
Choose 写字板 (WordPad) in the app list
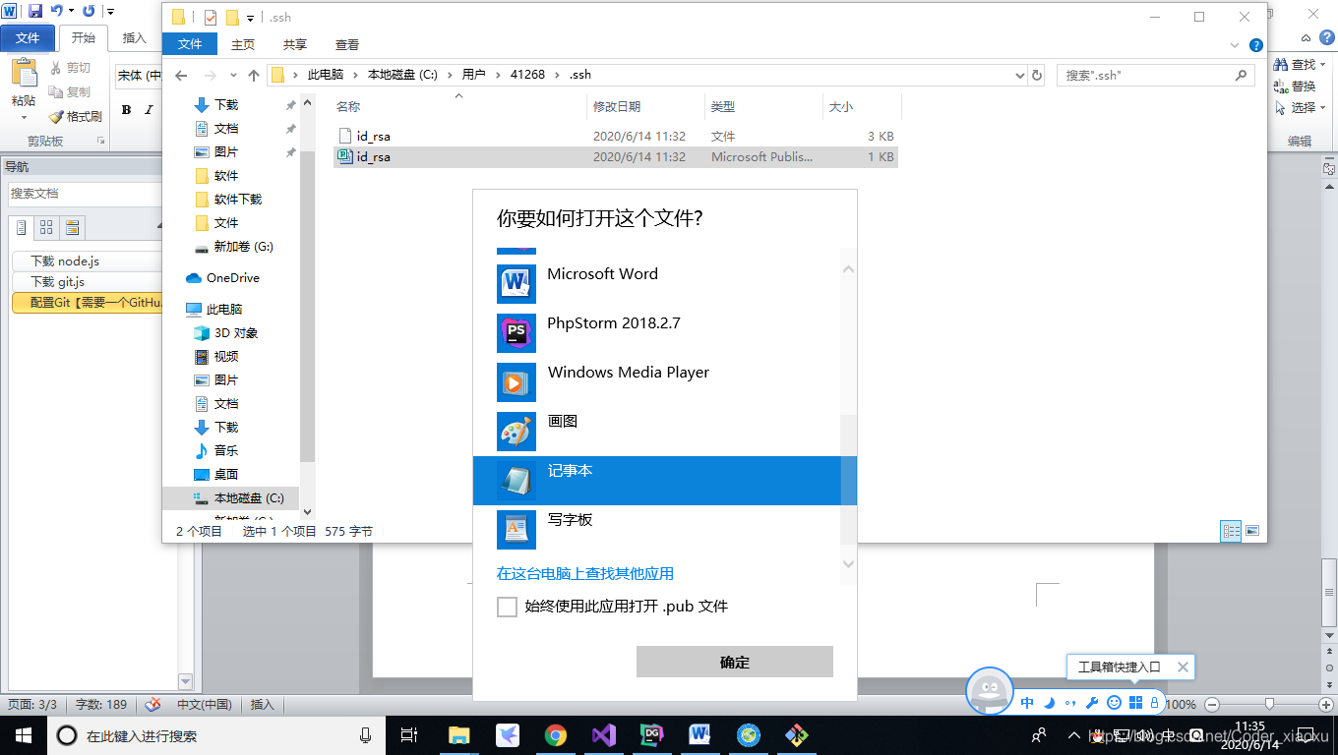click(664, 530)
